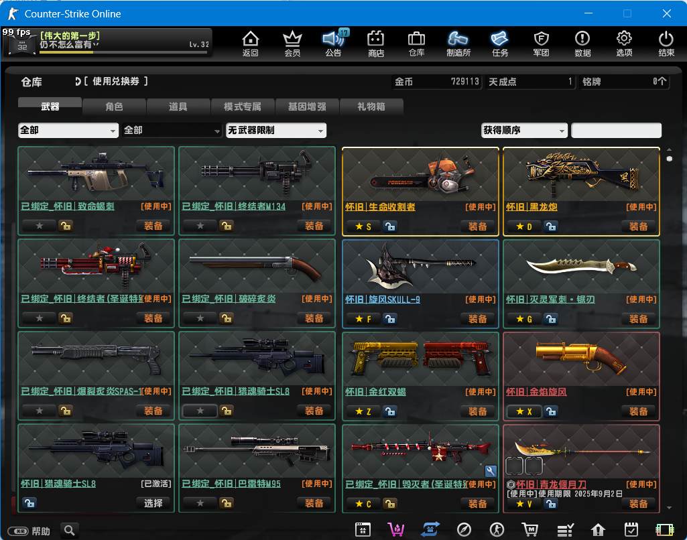Open the 会员 crown icon
The width and height of the screenshot is (687, 540).
coord(292,44)
